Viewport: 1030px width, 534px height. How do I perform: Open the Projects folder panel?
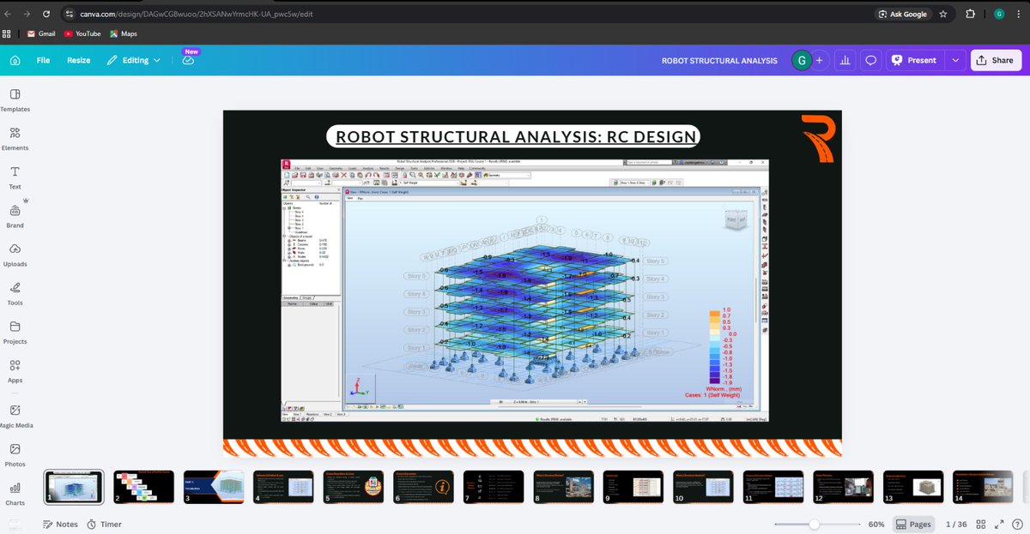(x=15, y=333)
